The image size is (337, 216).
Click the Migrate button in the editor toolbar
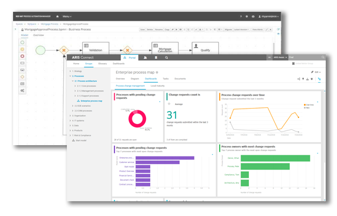[228, 30]
